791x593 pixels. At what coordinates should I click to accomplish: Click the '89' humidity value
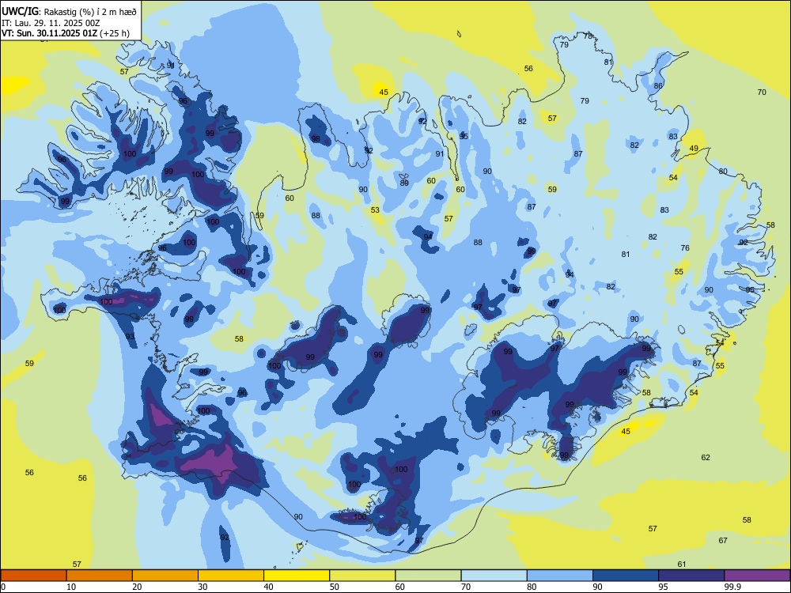pyautogui.click(x=404, y=183)
